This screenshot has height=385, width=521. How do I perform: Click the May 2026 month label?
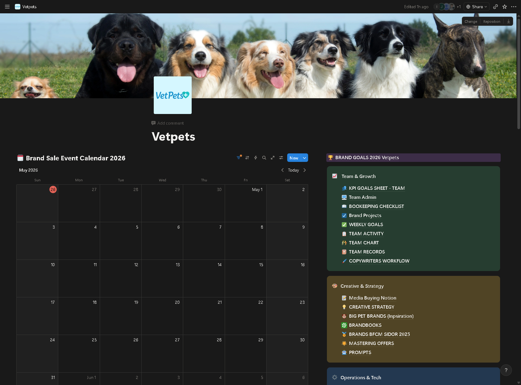point(29,170)
